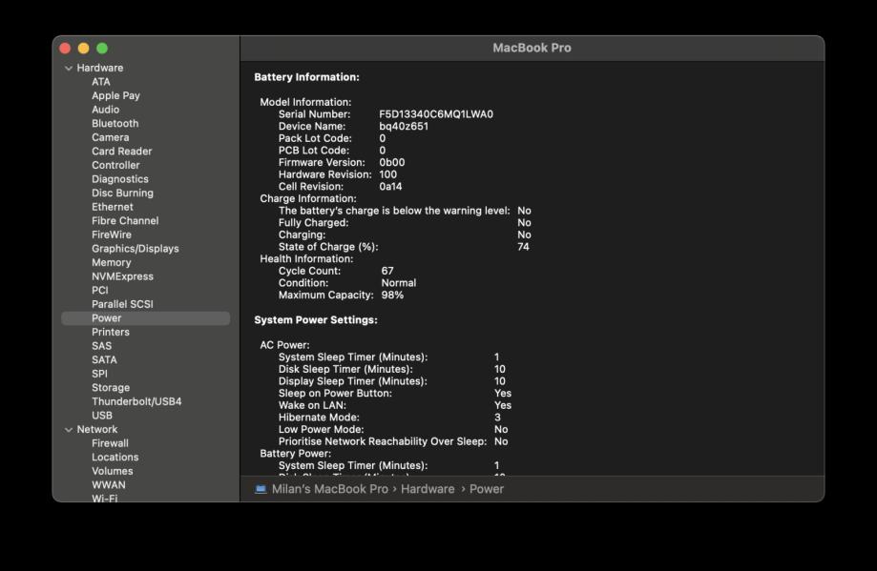
Task: Click the Hardware category label
Action: (x=99, y=68)
